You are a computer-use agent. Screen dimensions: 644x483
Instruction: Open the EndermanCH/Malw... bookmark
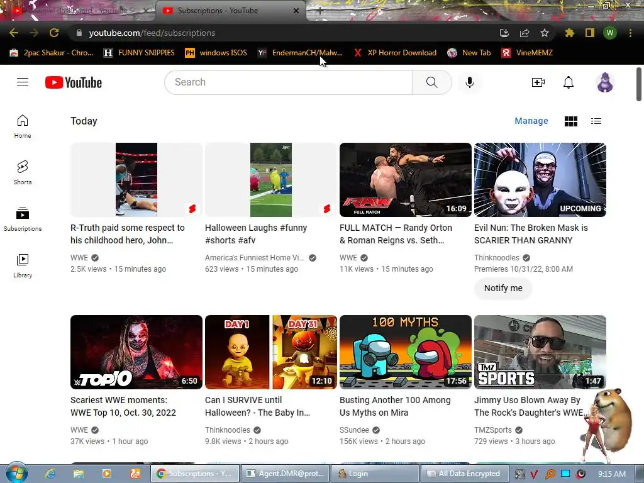coord(300,53)
